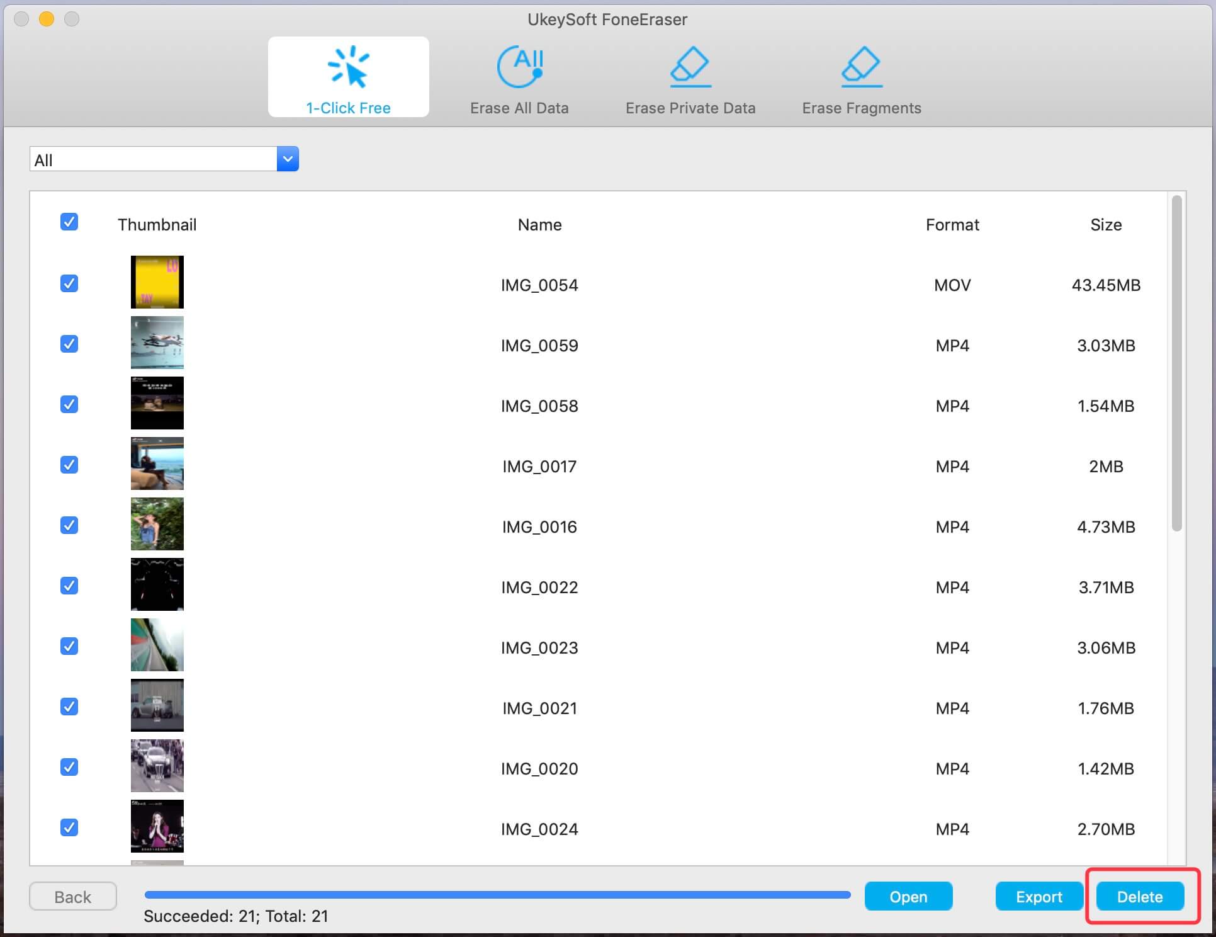Click the vertical scrollbar of file list
The image size is (1216, 937).
(x=1176, y=364)
